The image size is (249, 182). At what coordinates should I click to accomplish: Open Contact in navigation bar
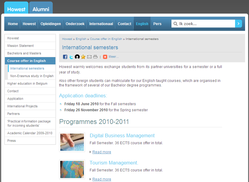pyautogui.click(x=125, y=24)
